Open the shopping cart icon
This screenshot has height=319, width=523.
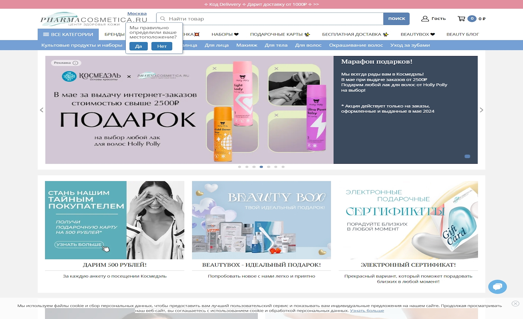[x=461, y=19]
